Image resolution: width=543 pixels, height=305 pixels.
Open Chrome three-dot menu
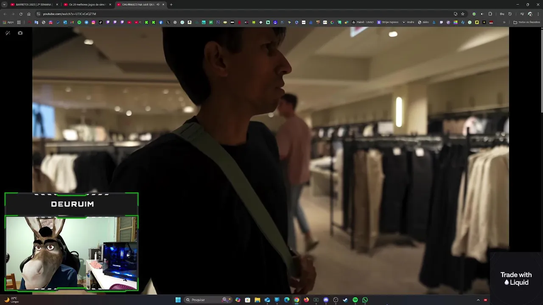[538, 14]
